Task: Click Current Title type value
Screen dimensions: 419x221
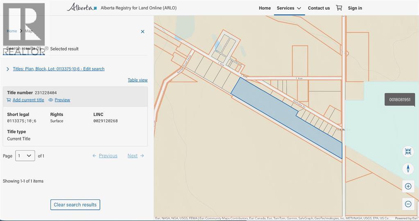Action: 19,138
